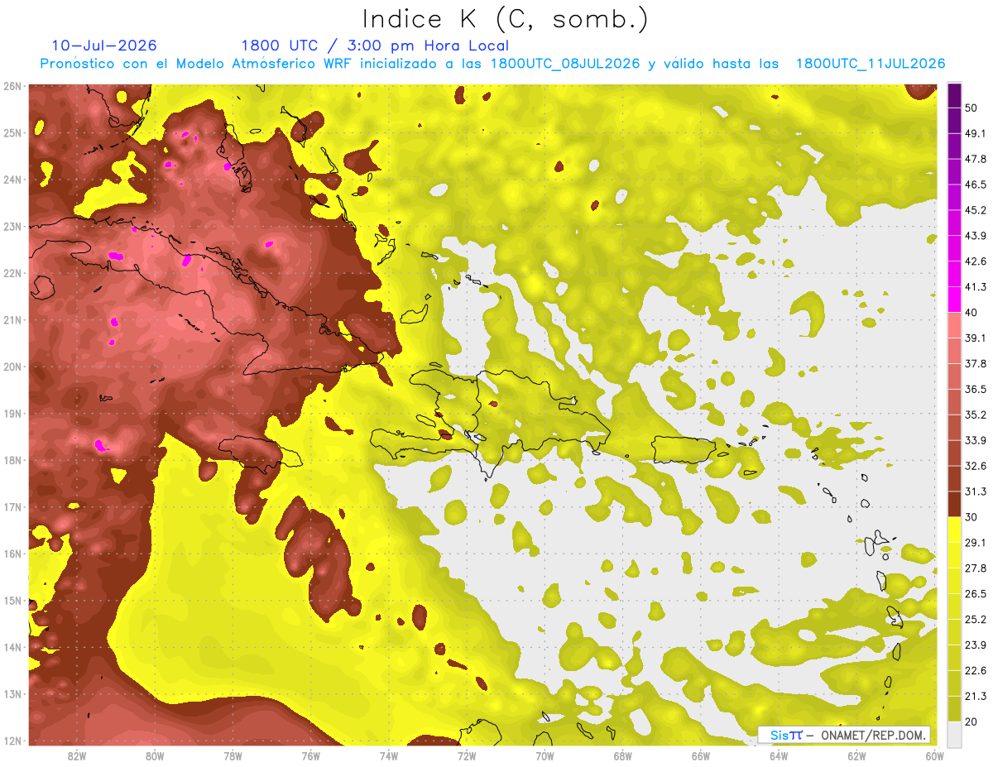Screen dimensions: 993x767
Task: Click the colorbar label '35.2'
Action: tap(975, 415)
